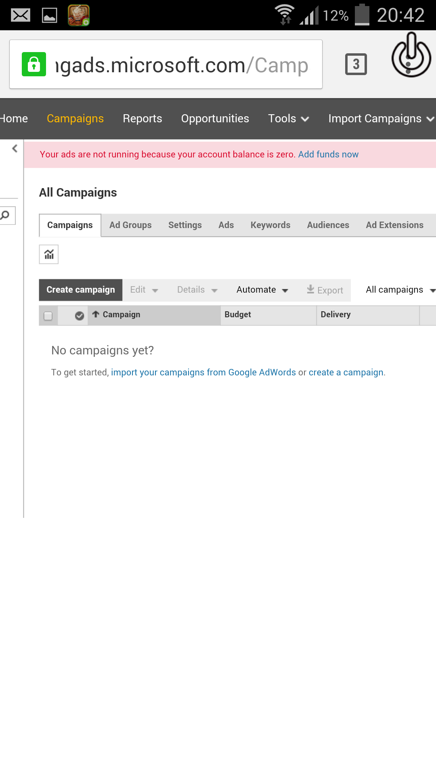Open the Keywords tab

click(270, 225)
